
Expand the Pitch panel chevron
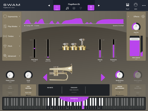[20, 46]
